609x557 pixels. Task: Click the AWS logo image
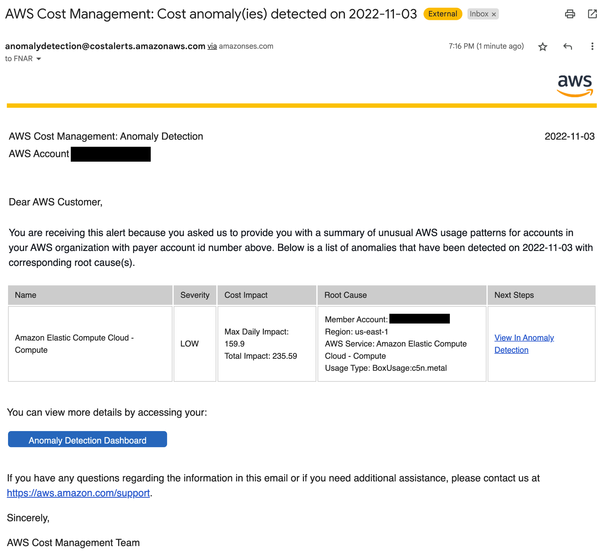[575, 85]
